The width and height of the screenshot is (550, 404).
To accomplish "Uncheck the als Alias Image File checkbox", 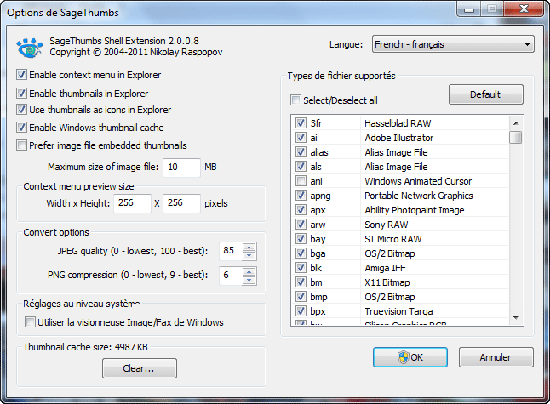I will coord(301,167).
